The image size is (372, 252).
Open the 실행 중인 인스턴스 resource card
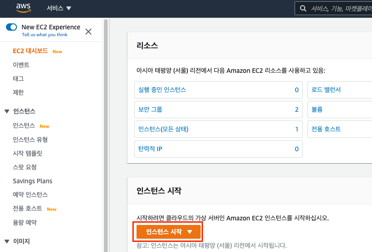219,90
